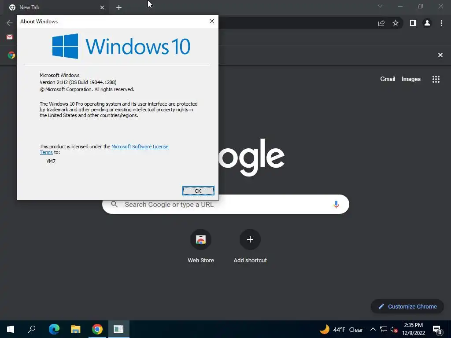The width and height of the screenshot is (451, 338).
Task: Click the Windows 10 Pro protection paragraph
Action: (x=118, y=110)
